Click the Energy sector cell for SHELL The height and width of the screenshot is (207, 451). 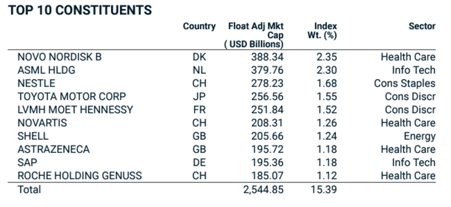[420, 136]
